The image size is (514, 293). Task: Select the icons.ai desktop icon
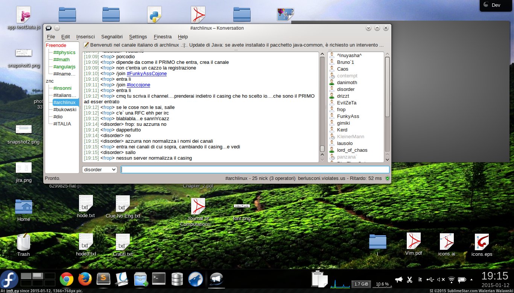[x=447, y=245]
